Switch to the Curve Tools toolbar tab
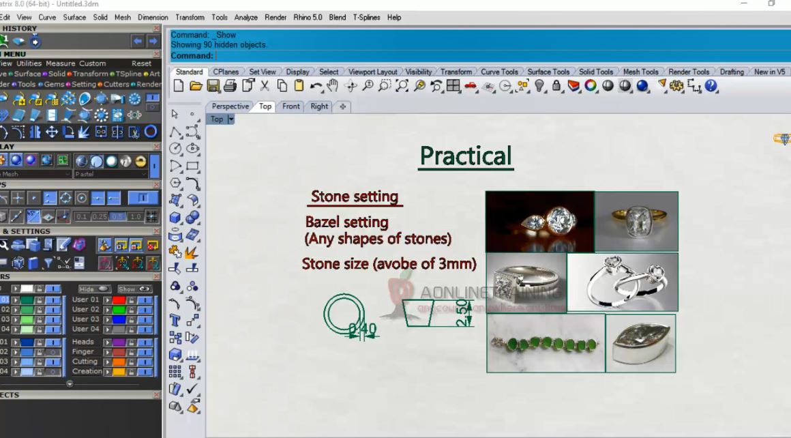The width and height of the screenshot is (791, 438). click(499, 72)
